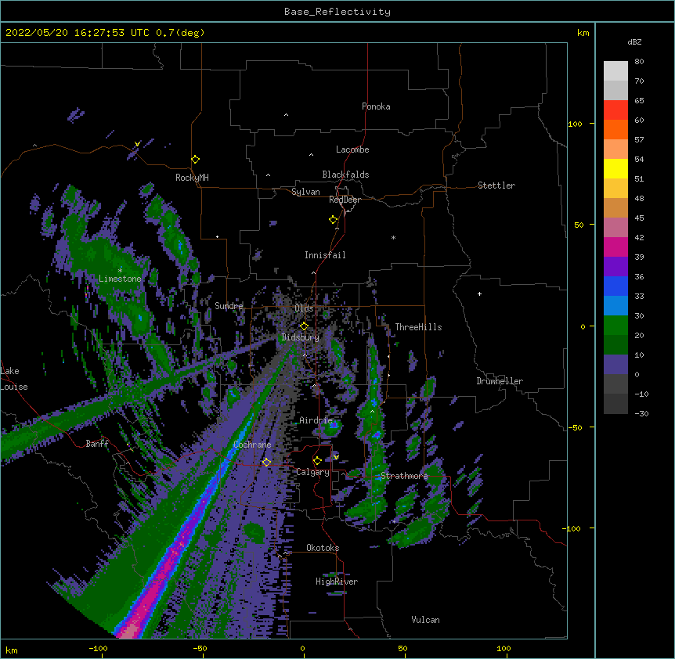Screen dimensions: 675x659
Task: Click the Airdrie city label
Action: pos(316,420)
